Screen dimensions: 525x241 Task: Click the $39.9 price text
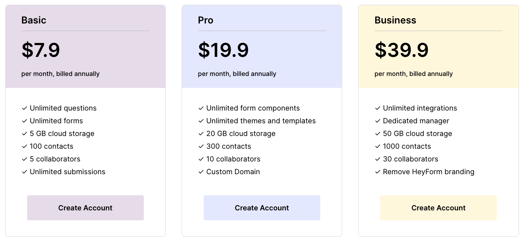pyautogui.click(x=402, y=50)
